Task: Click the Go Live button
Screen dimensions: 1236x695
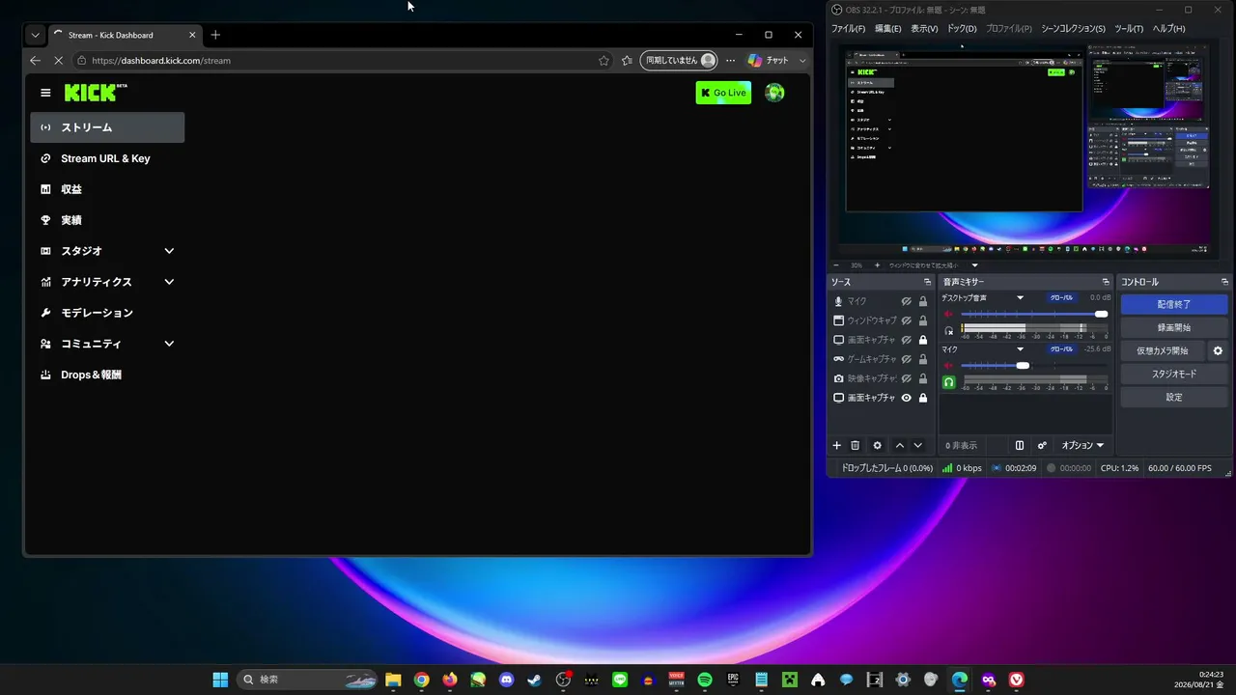Action: point(723,93)
